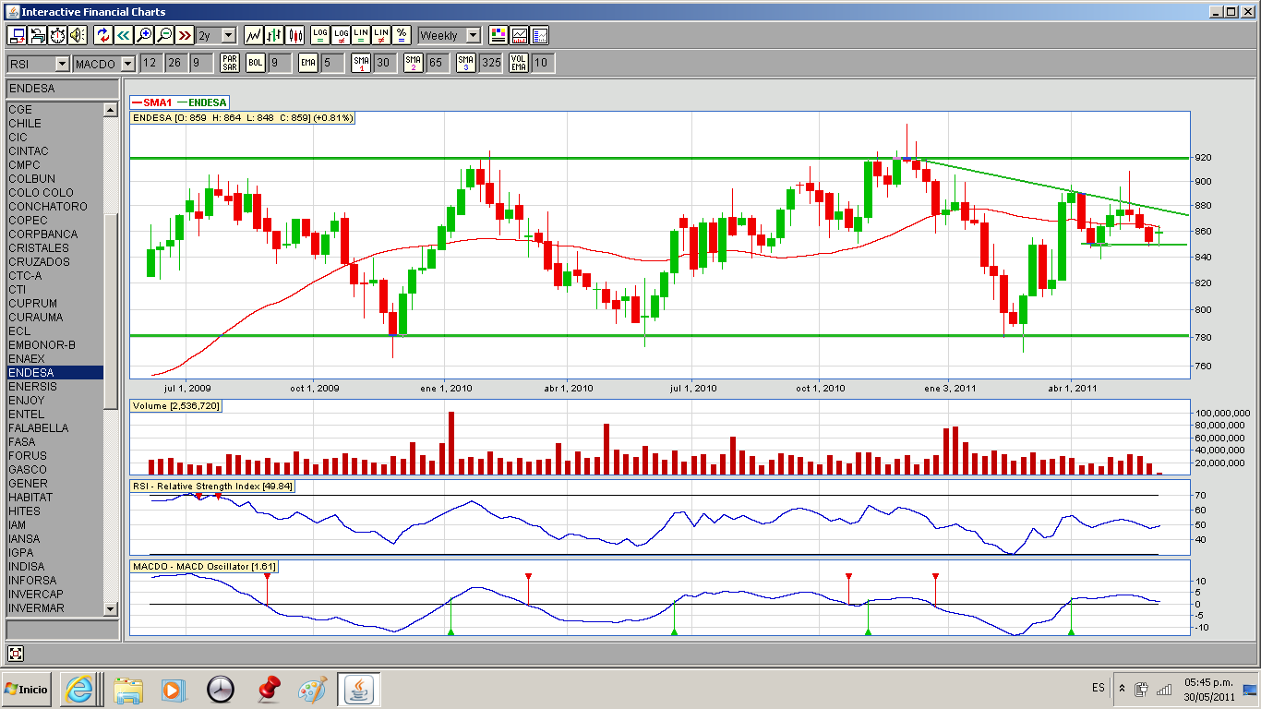Select CUPRUM in the stock list

tap(55, 303)
